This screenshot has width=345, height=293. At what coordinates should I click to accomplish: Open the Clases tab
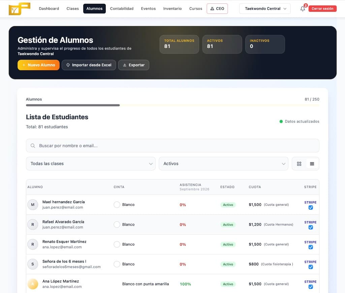click(73, 8)
